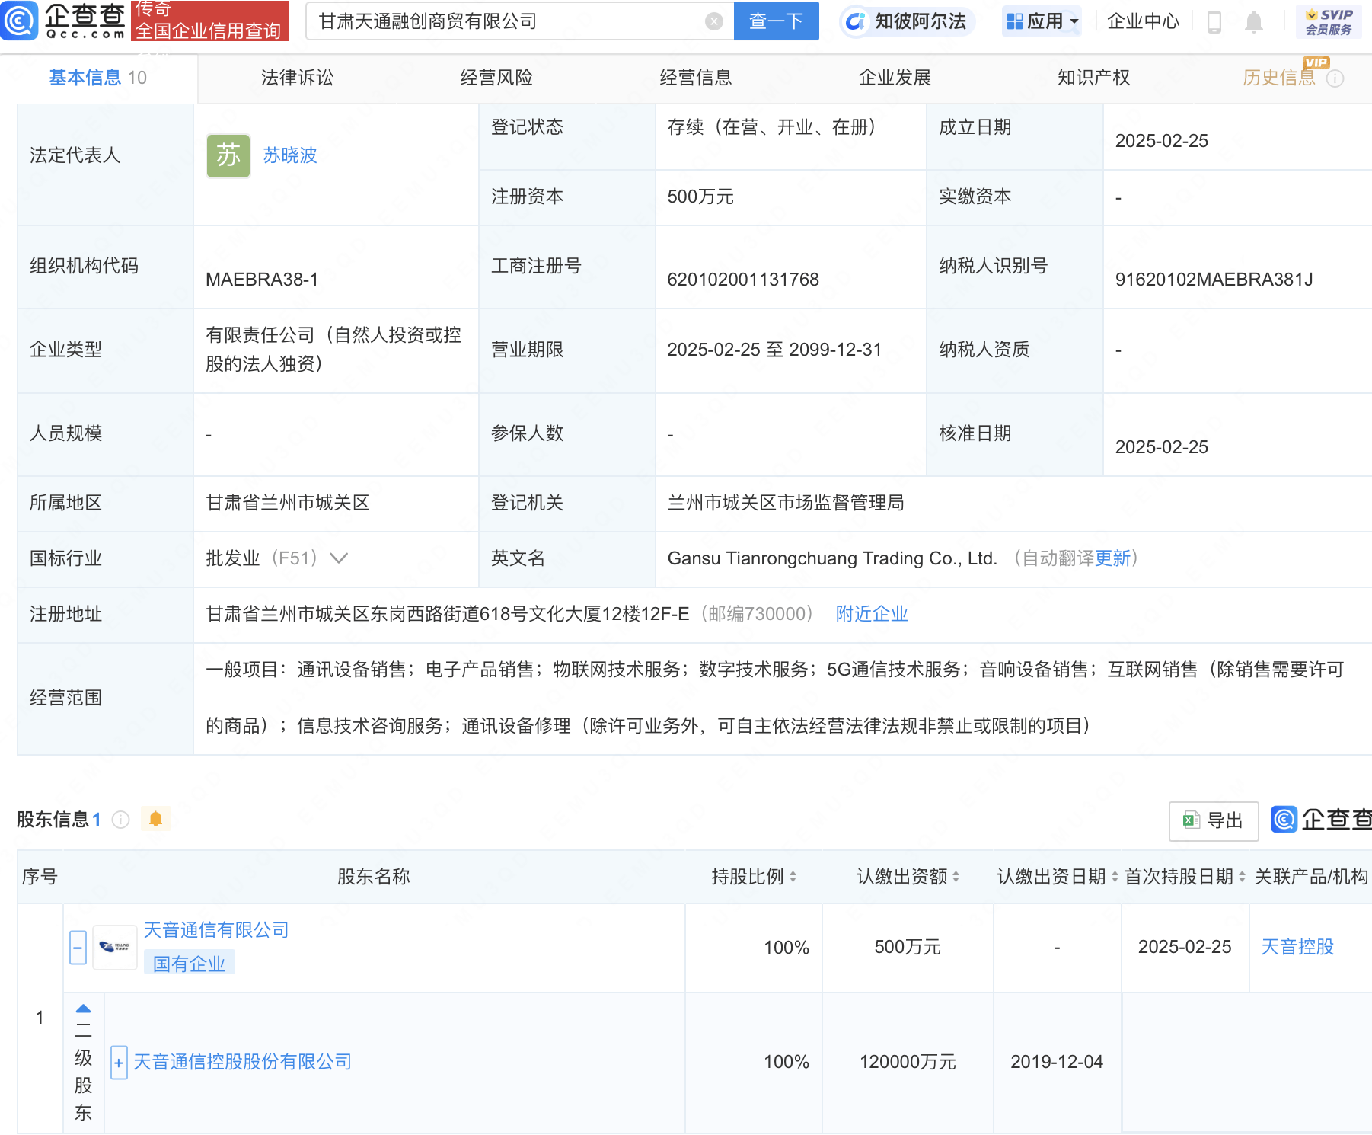Expand the 批发业 (F51) industry chevron
Image resolution: width=1372 pixels, height=1135 pixels.
339,558
